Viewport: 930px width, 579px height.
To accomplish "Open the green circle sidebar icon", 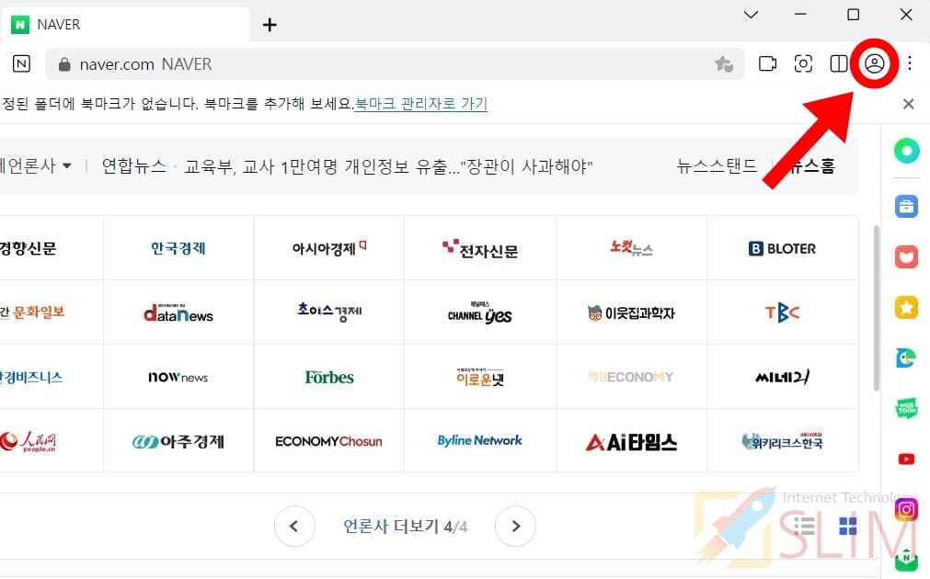I will coord(906,151).
